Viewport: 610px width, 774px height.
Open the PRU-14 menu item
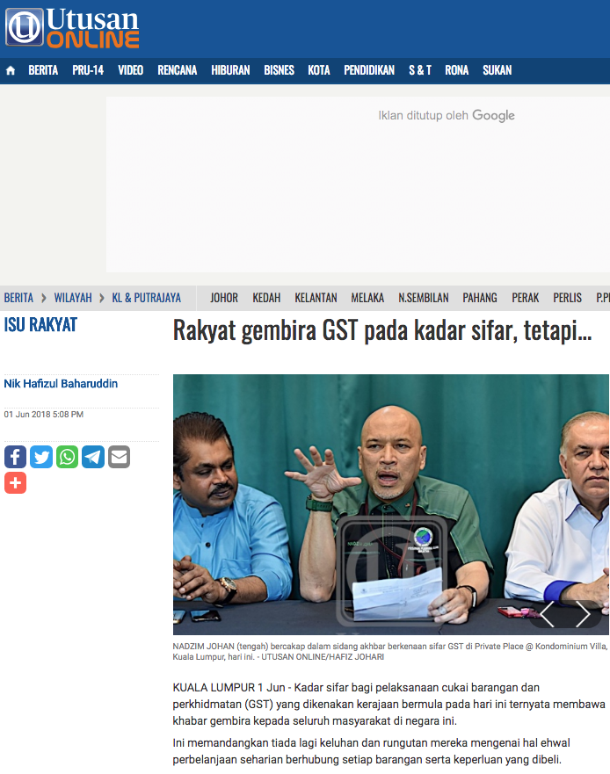[88, 70]
